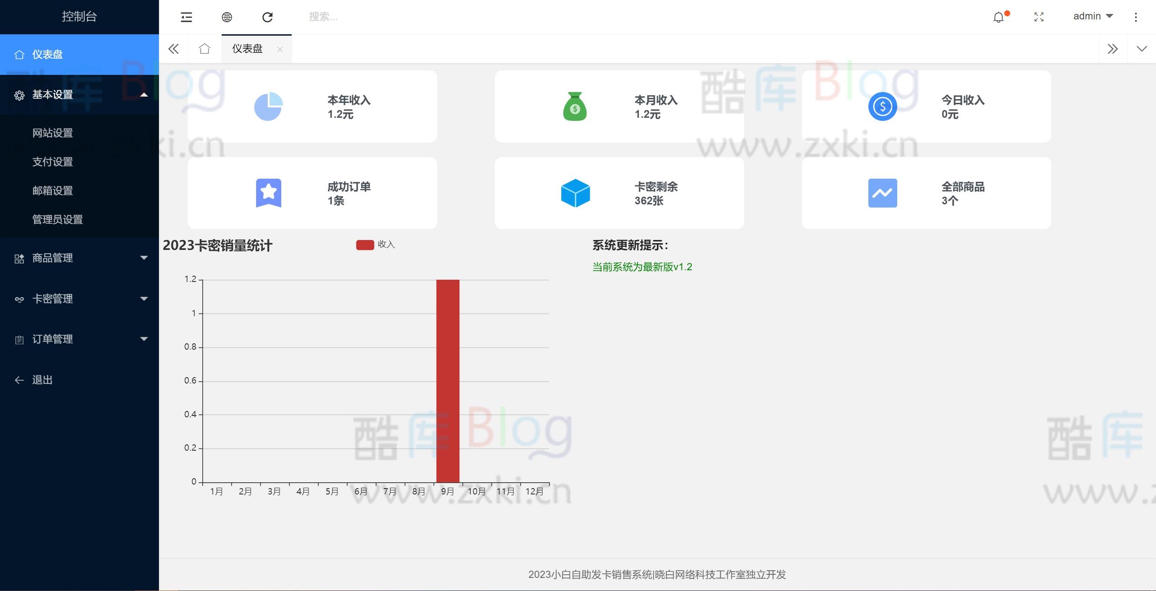
Task: Switch to the 仪表盘 tab
Action: [247, 49]
